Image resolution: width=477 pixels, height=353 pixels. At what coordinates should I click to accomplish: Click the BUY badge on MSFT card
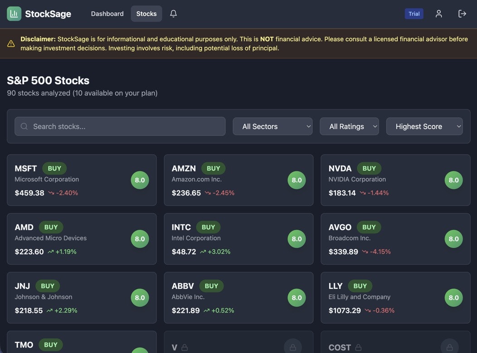(54, 168)
